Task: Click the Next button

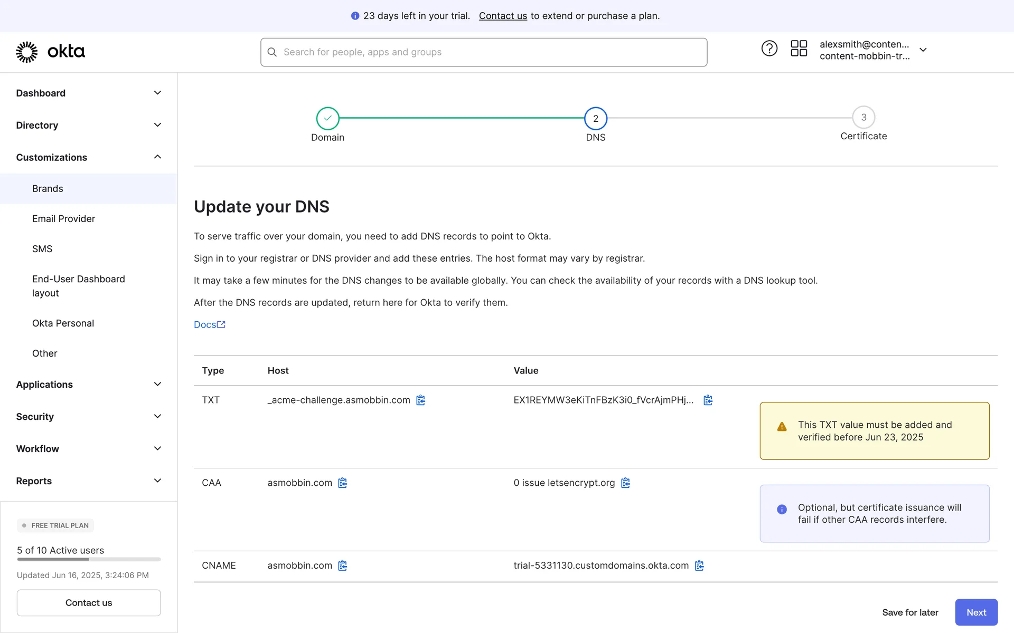Action: coord(975,612)
